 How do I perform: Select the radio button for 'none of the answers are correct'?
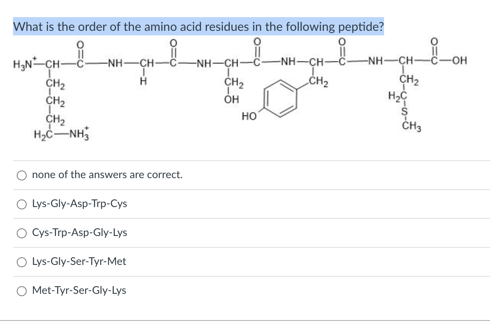[x=22, y=175]
